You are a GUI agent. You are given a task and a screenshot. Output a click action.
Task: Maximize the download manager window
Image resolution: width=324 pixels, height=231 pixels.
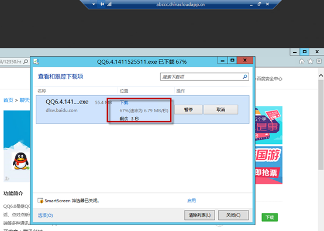[x=232, y=60]
